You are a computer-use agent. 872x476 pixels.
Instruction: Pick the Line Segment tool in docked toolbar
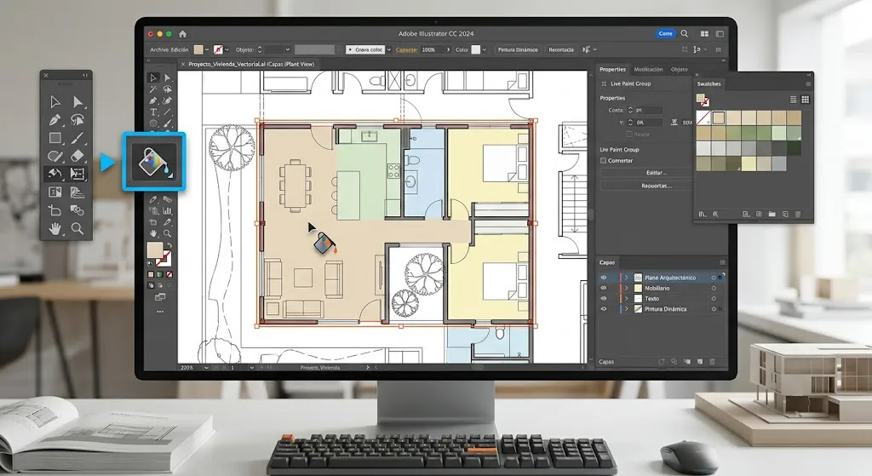coord(168,112)
